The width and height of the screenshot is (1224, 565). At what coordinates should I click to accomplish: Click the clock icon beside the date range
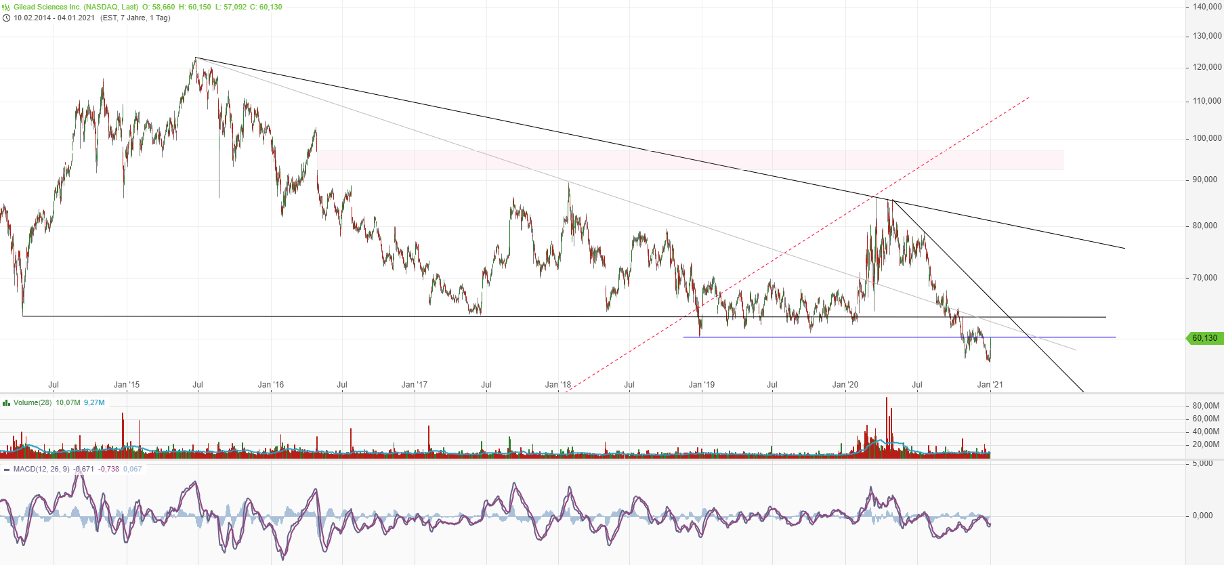tap(6, 18)
